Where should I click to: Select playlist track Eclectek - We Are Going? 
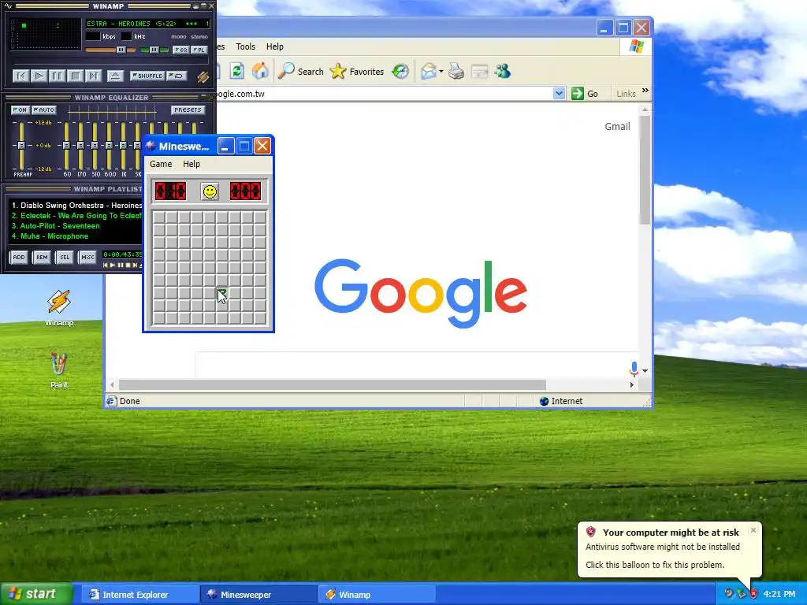pyautogui.click(x=76, y=216)
